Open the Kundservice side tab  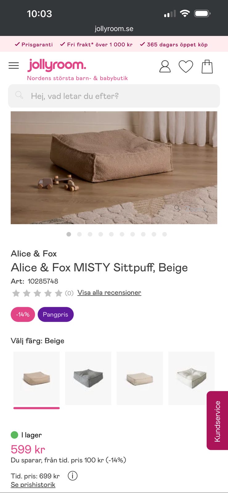coord(217,421)
